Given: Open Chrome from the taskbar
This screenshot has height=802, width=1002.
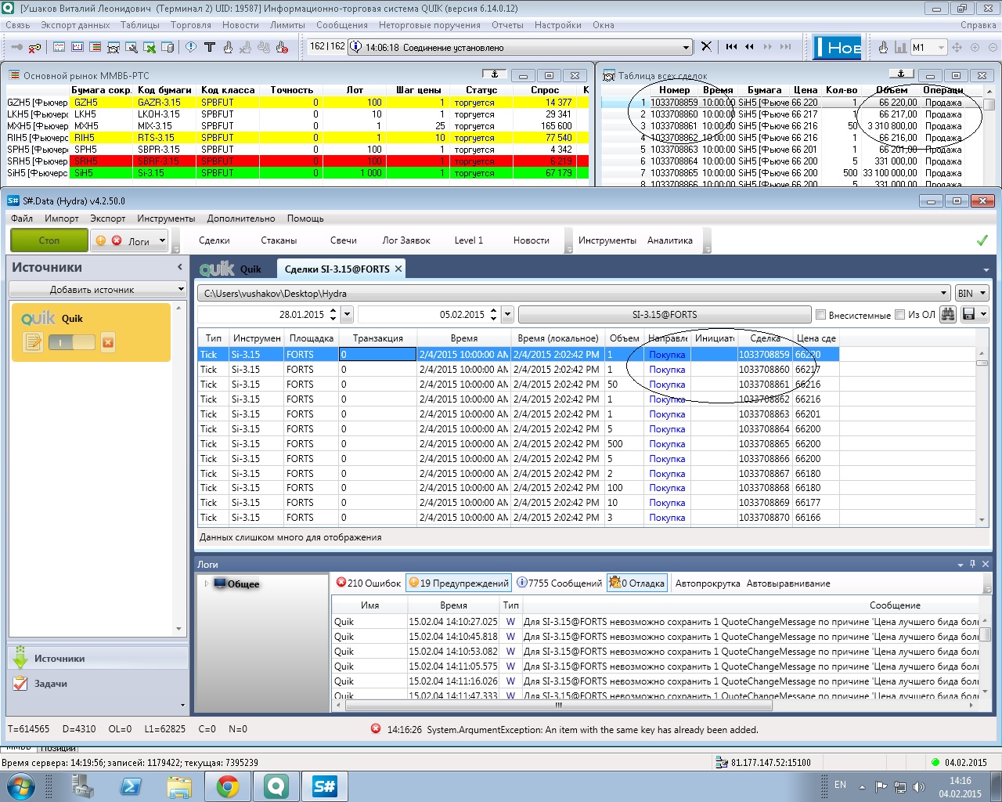Looking at the screenshot, I should pos(228,786).
